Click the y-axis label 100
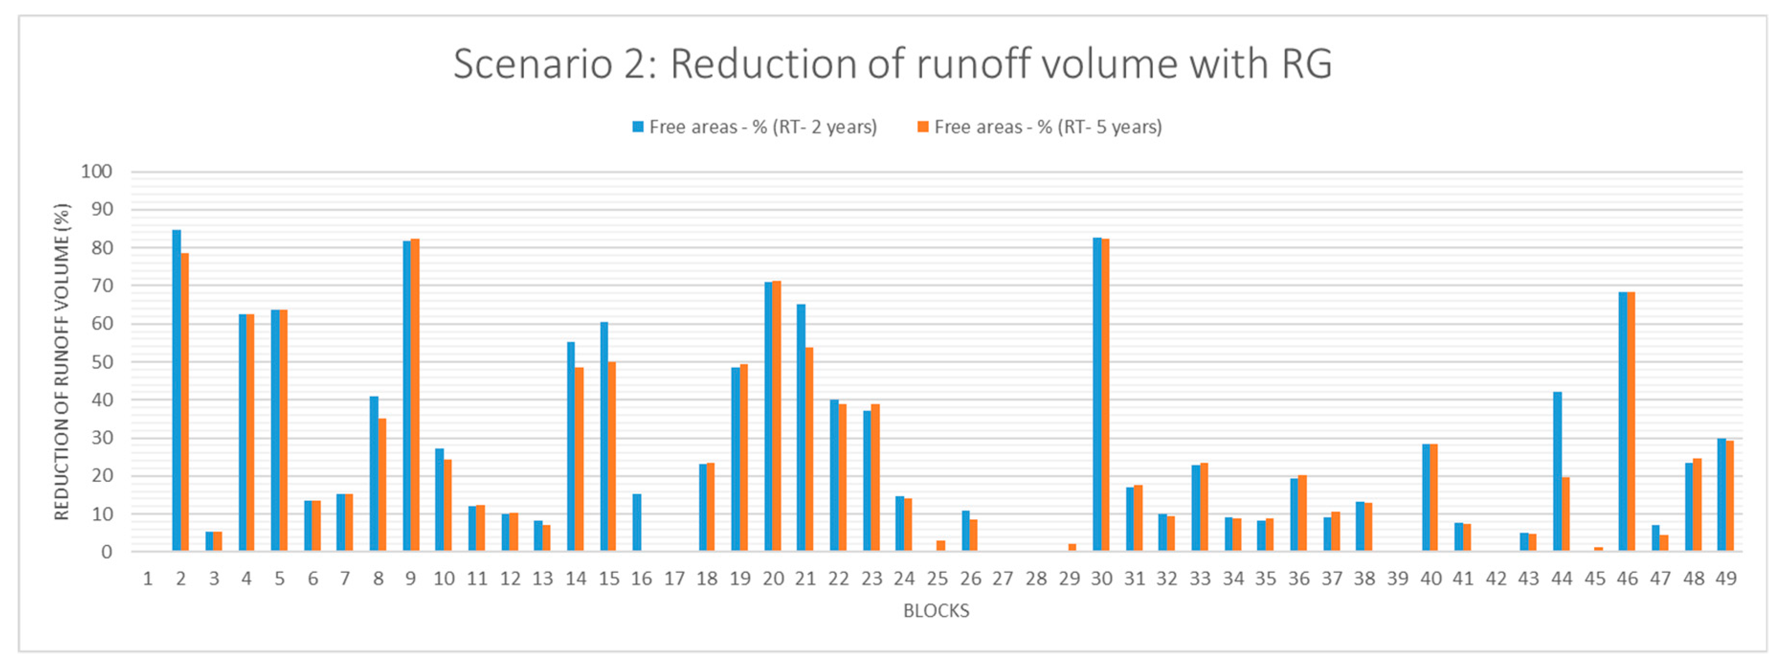Image resolution: width=1788 pixels, height=669 pixels. coord(97,171)
